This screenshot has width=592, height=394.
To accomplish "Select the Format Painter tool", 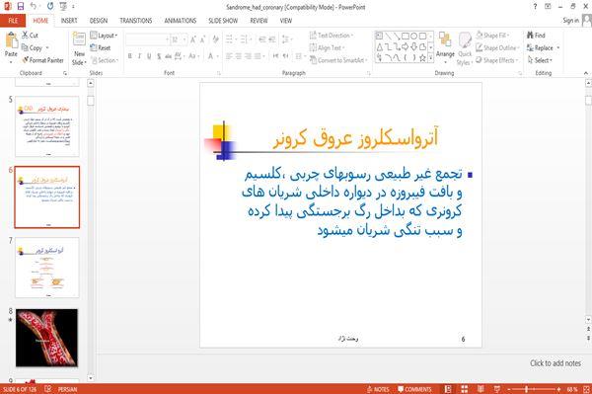I will (42, 60).
